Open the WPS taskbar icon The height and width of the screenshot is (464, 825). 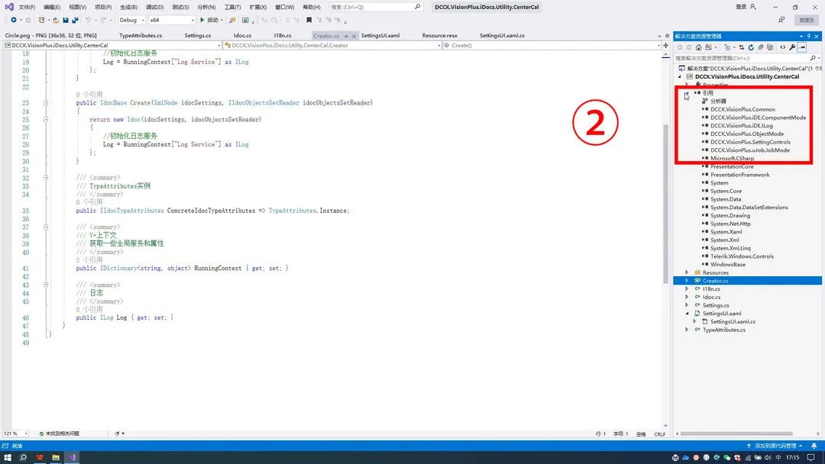40,457
